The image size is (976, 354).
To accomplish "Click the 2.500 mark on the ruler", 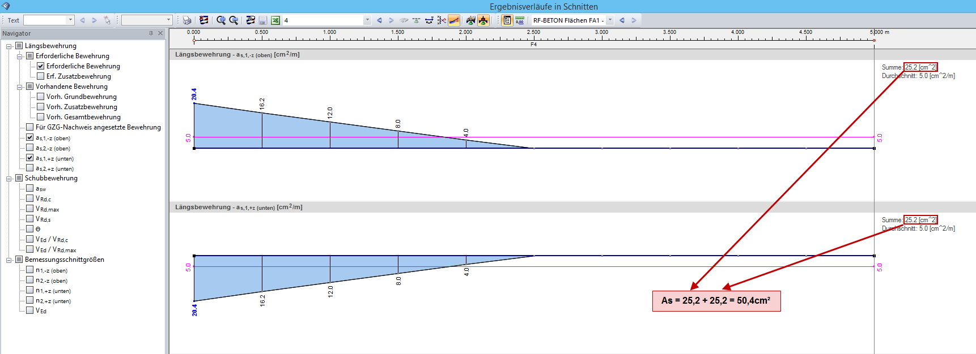I will [533, 32].
